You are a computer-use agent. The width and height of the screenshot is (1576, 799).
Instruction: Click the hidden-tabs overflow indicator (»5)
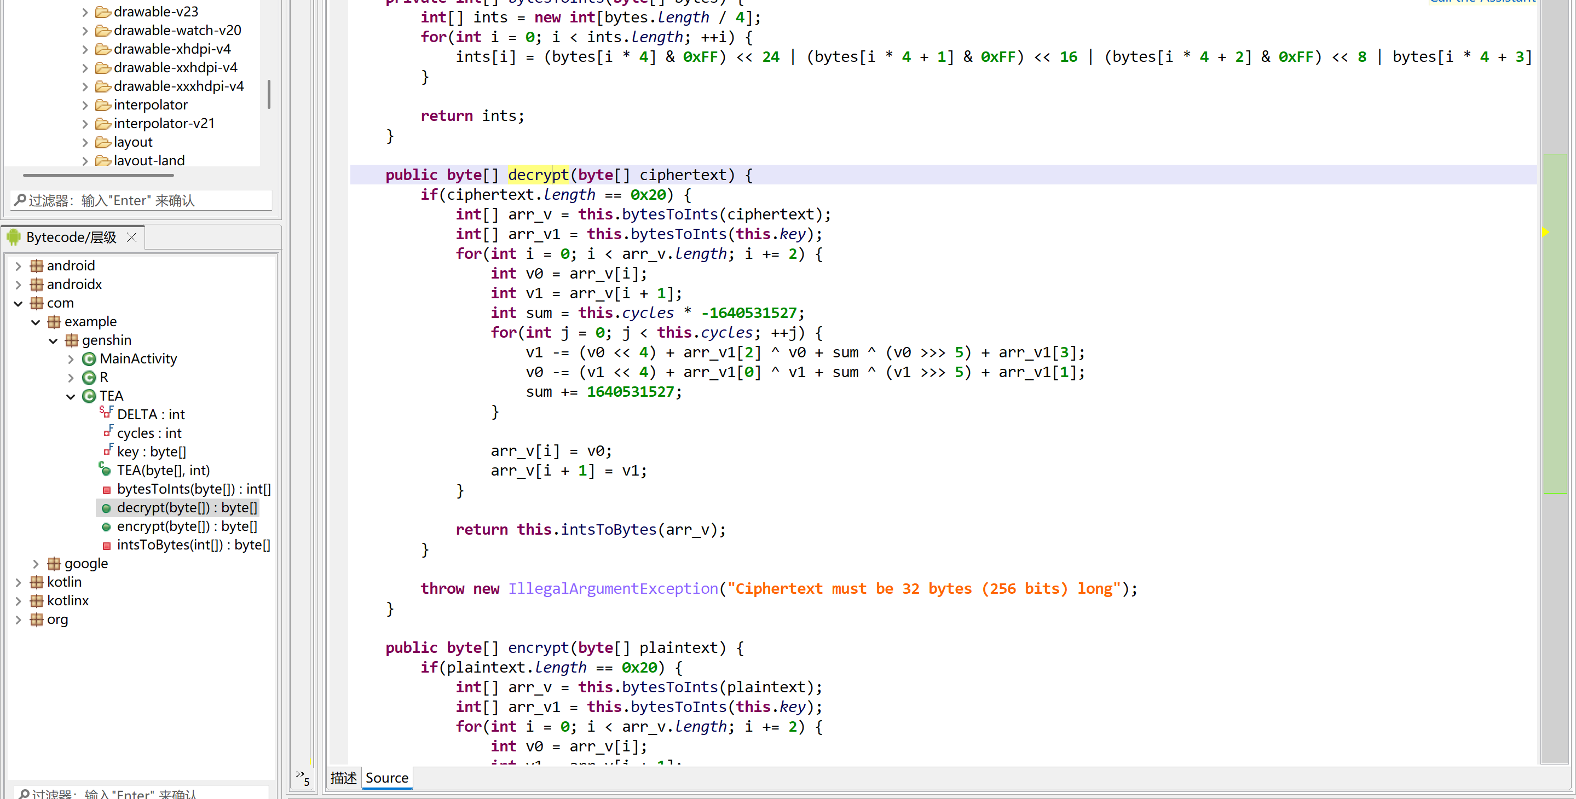302,778
